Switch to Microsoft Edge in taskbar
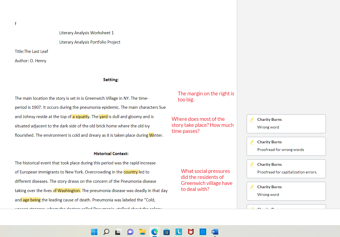The width and height of the screenshot is (340, 237). [x=154, y=232]
